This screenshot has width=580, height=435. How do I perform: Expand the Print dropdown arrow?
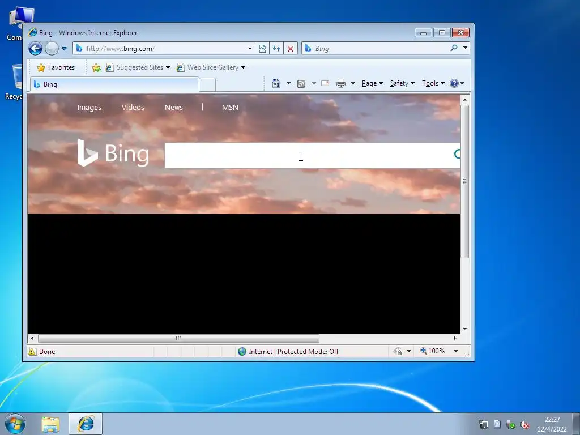point(353,83)
